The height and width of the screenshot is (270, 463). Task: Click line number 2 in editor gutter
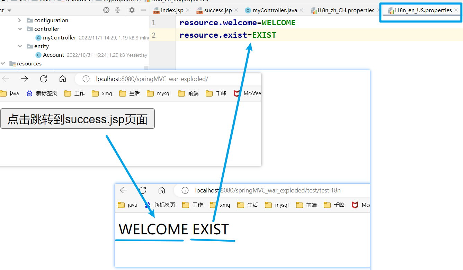tap(153, 35)
